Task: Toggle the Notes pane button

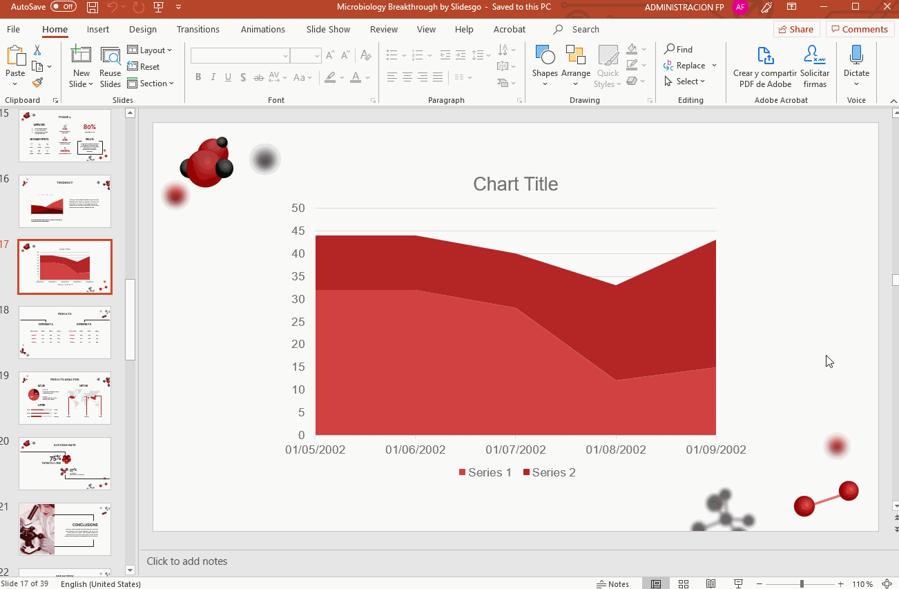Action: [x=613, y=584]
